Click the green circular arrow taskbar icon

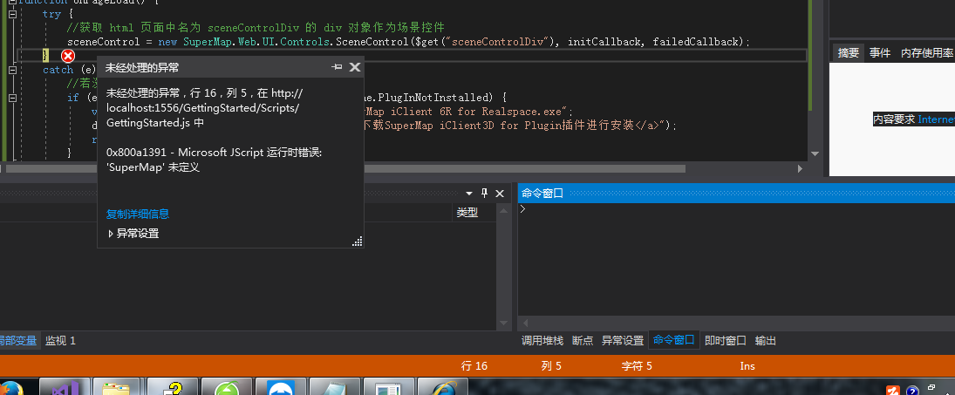click(226, 387)
